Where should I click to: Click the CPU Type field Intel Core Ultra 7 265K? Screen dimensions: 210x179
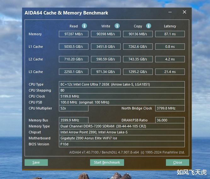[x=122, y=84]
